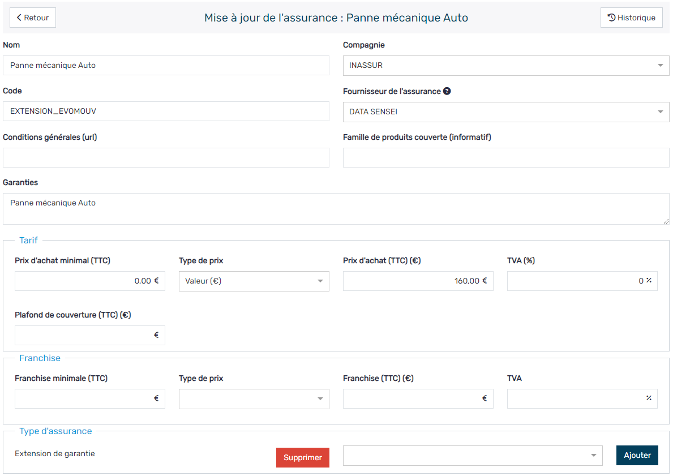Click the Ajouter button
673x476 pixels.
[637, 456]
